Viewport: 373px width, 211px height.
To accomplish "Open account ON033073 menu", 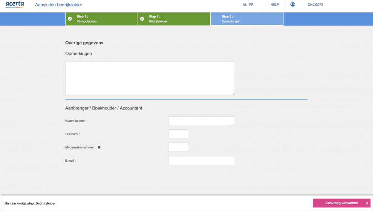I will point(315,5).
